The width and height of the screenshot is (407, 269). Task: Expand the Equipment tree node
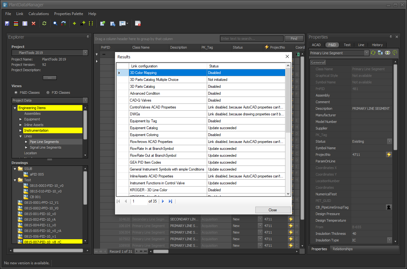tap(21, 119)
